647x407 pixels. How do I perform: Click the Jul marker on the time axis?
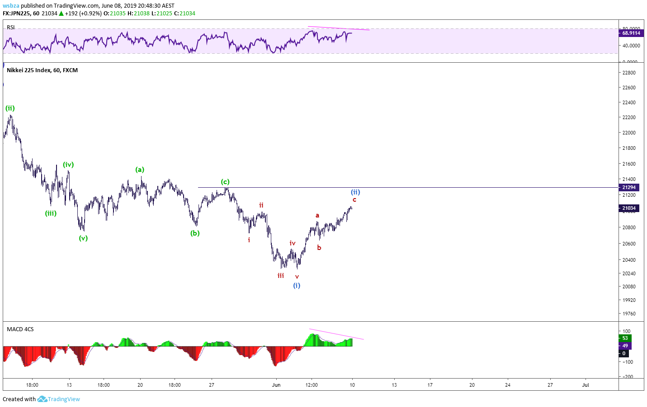click(586, 385)
